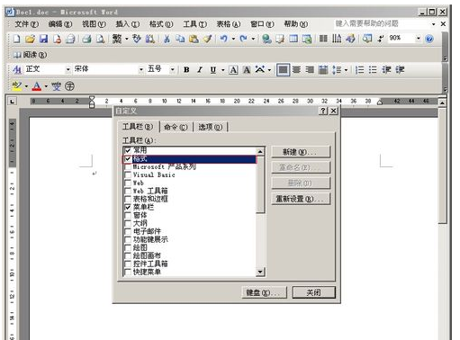460x340 pixels.
Task: Click the 阅读 reading layout button
Action: [30, 55]
